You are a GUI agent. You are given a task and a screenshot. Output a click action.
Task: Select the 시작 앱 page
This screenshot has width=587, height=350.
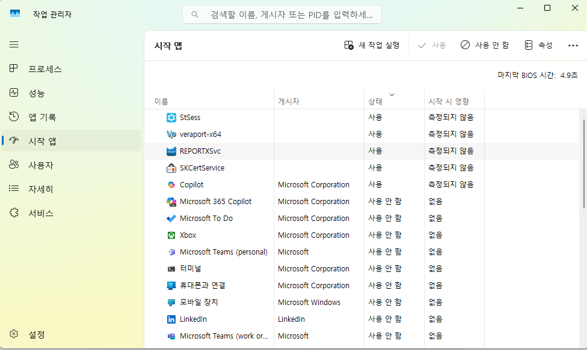(72, 141)
